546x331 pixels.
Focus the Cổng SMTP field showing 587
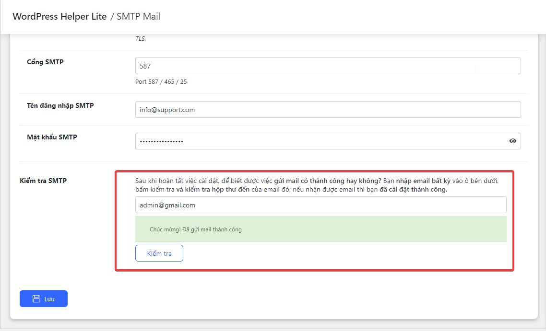pos(328,66)
